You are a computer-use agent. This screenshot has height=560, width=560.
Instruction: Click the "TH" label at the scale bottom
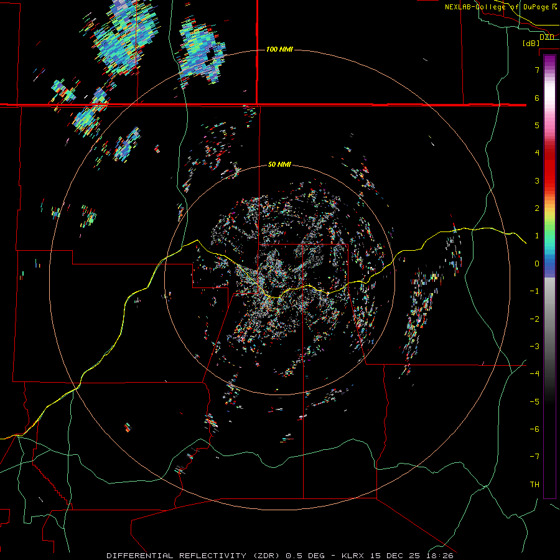(x=534, y=485)
